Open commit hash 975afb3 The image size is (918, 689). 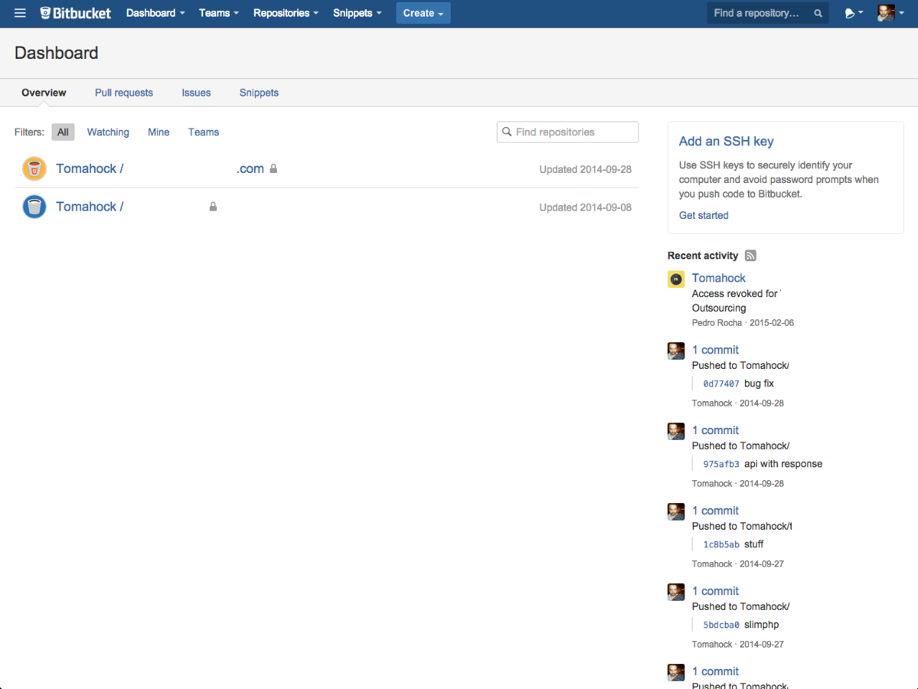tap(720, 464)
